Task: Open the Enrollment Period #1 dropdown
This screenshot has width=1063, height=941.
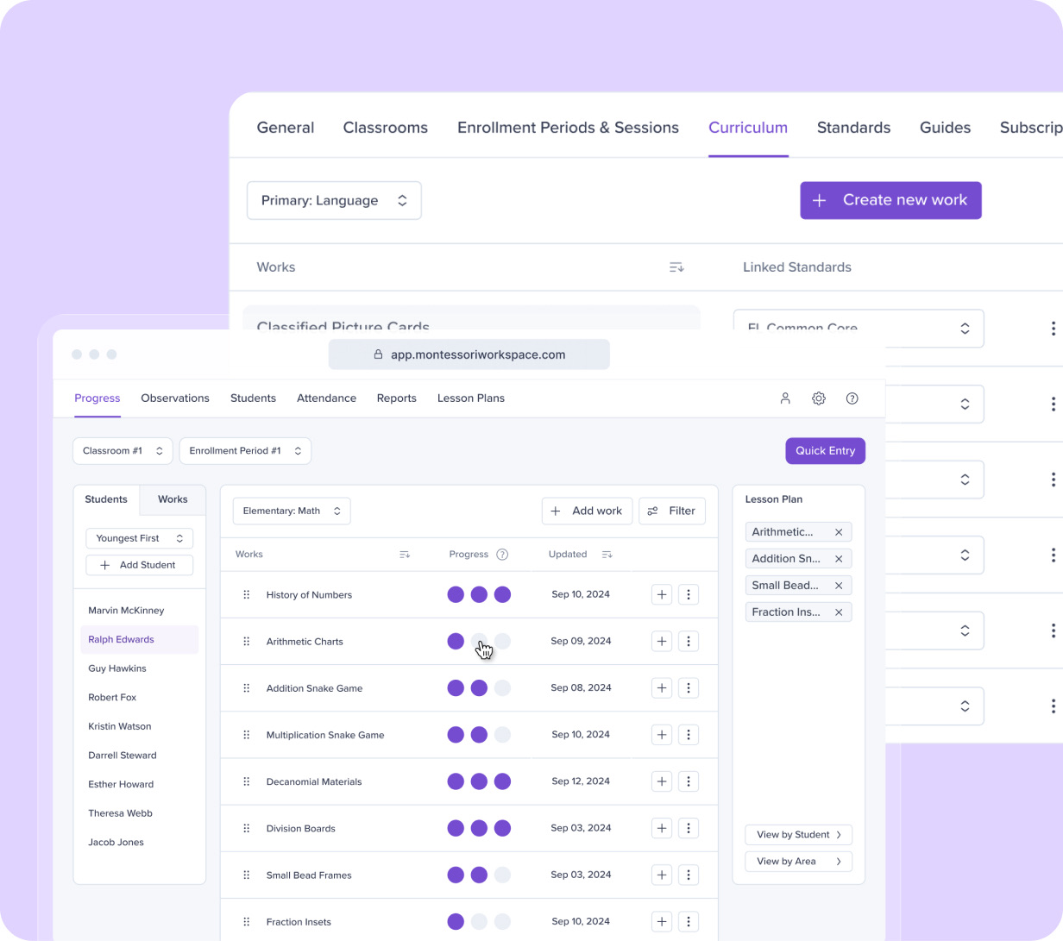Action: pyautogui.click(x=245, y=451)
